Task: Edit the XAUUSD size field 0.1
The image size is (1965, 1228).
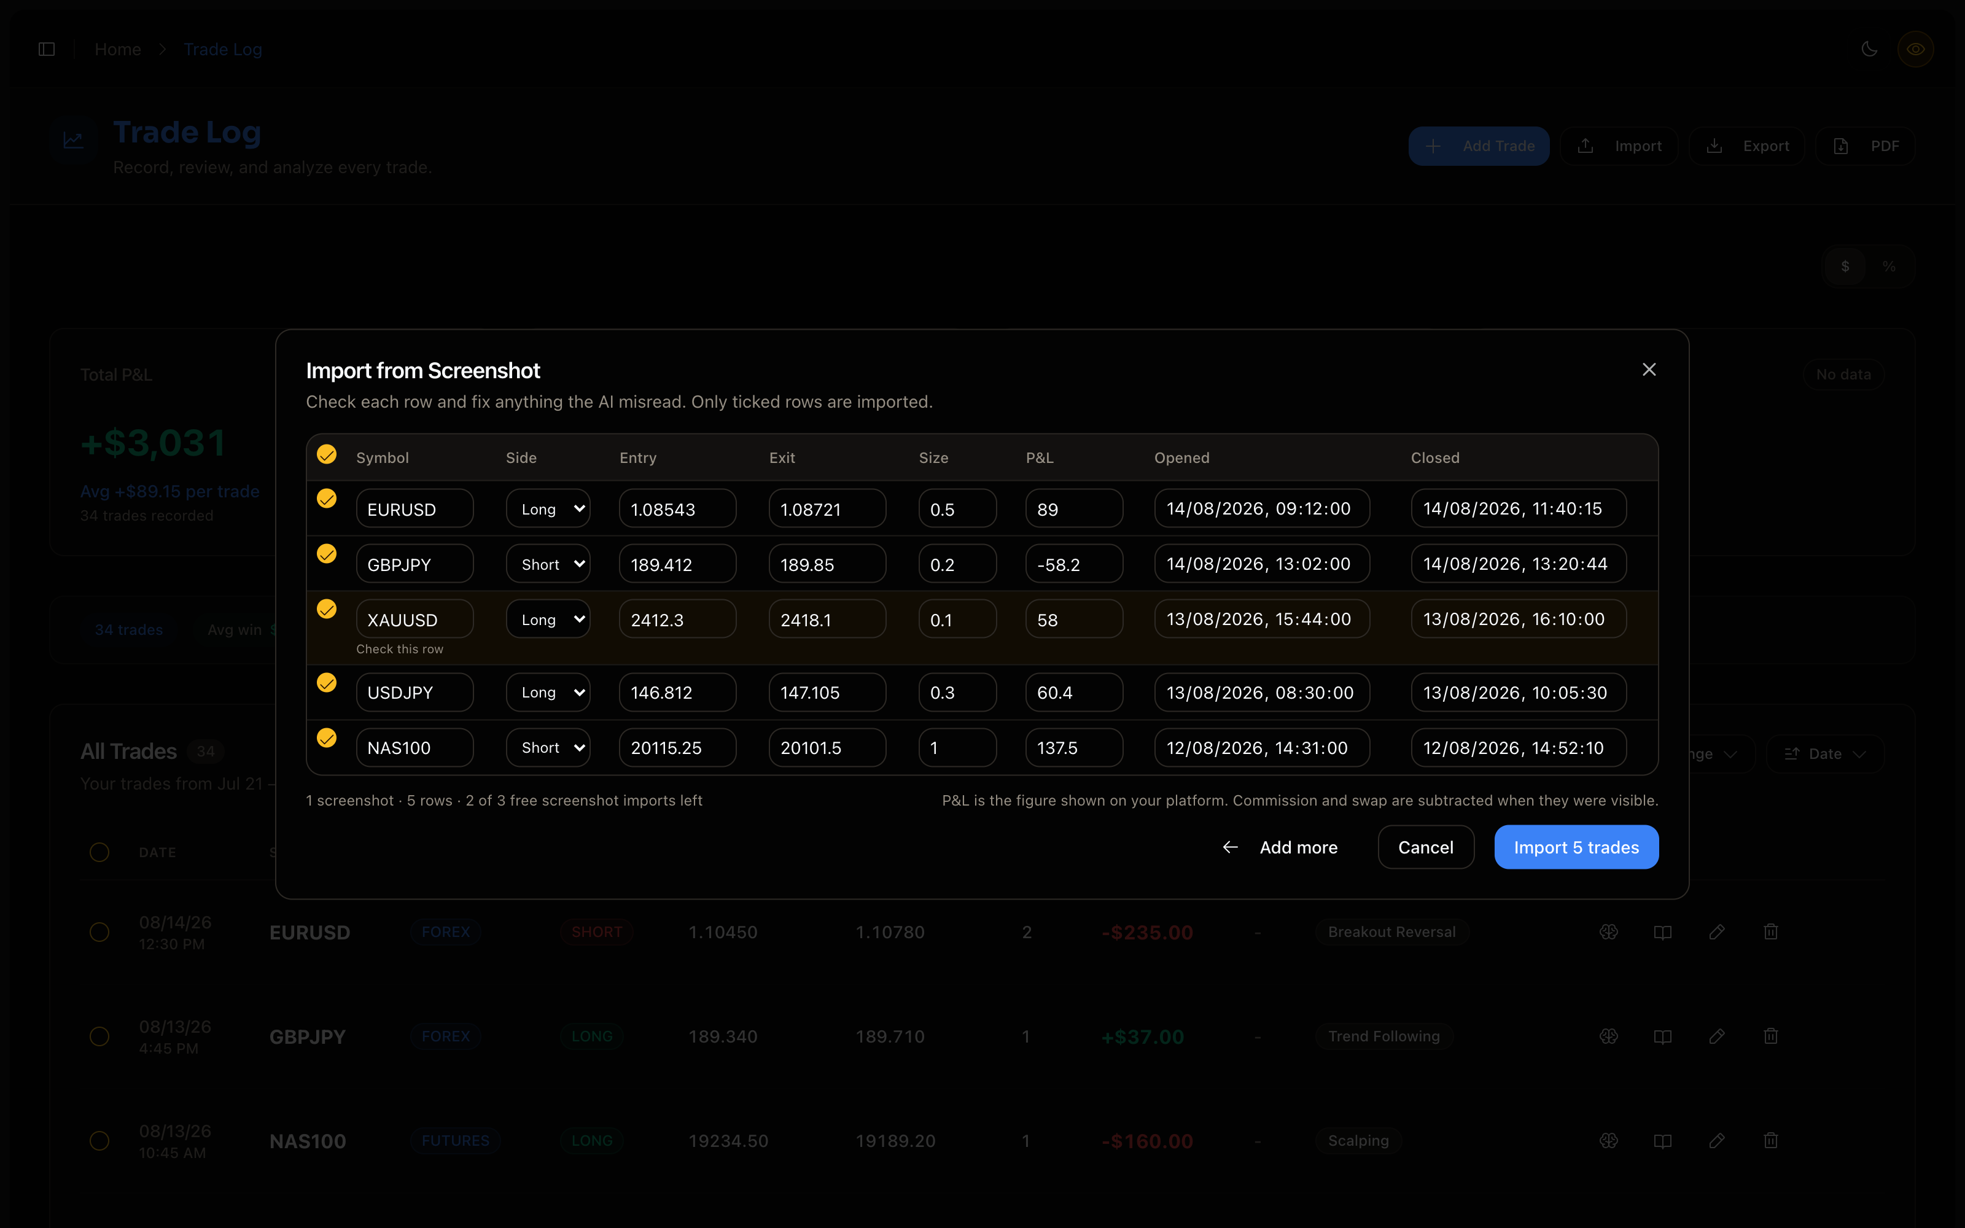Action: pos(957,619)
